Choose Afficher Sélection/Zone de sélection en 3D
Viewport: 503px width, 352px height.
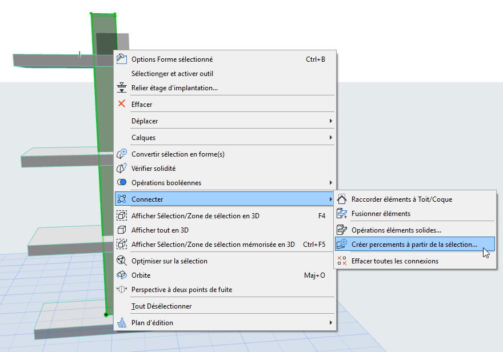[x=225, y=216]
